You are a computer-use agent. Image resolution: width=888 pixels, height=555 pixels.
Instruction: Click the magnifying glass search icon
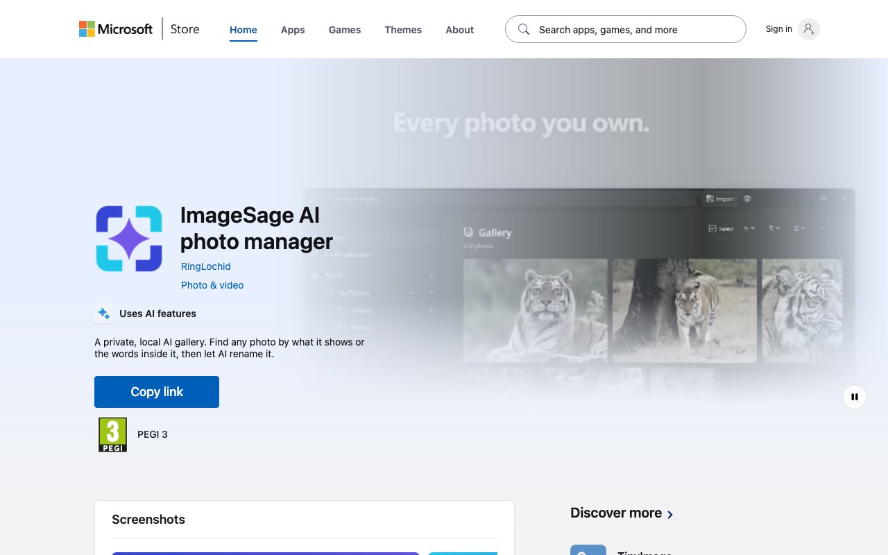point(524,29)
